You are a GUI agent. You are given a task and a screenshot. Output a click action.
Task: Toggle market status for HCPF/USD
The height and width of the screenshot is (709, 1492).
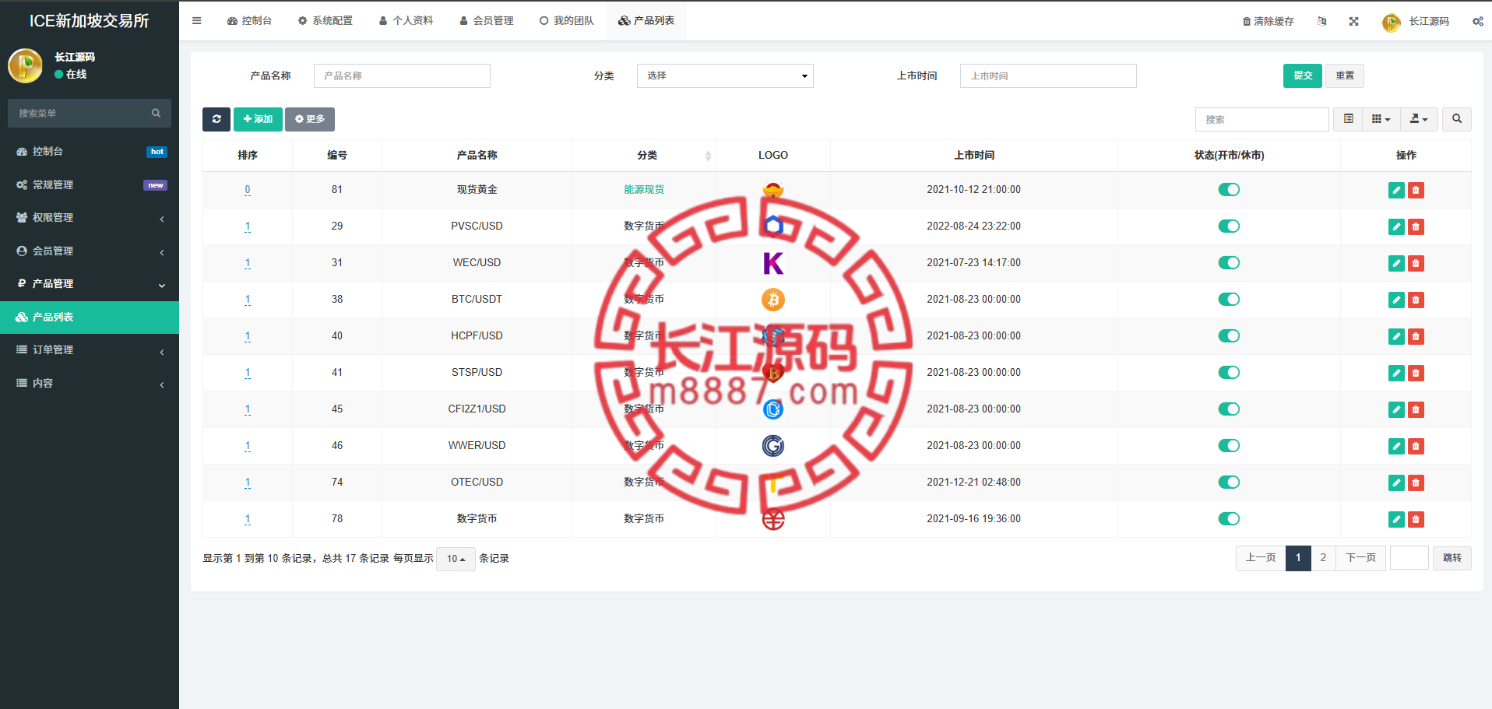[1229, 336]
